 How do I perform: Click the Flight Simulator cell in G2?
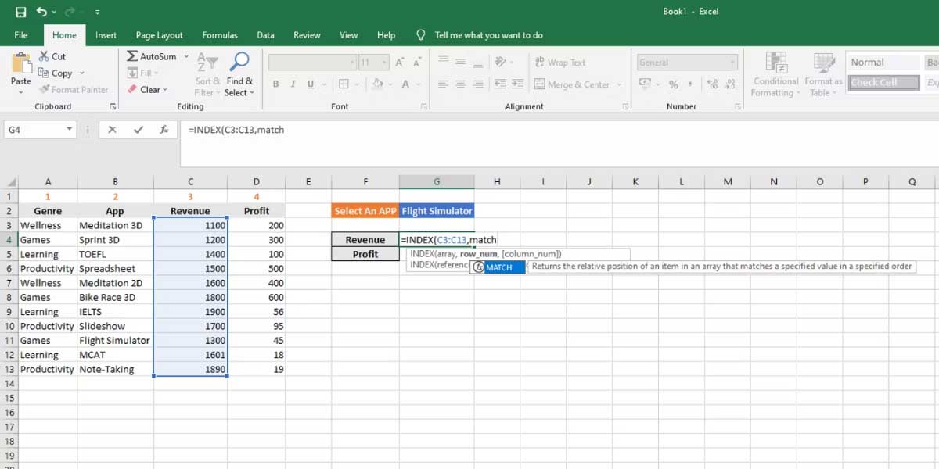point(436,210)
